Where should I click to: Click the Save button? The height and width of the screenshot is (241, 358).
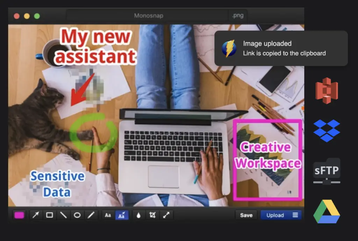(x=246, y=215)
